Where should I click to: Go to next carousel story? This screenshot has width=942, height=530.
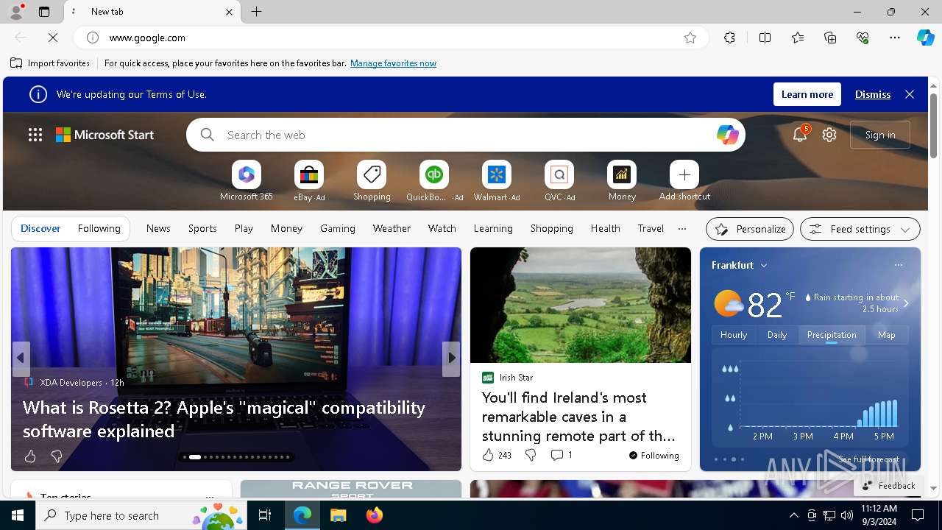click(x=451, y=358)
